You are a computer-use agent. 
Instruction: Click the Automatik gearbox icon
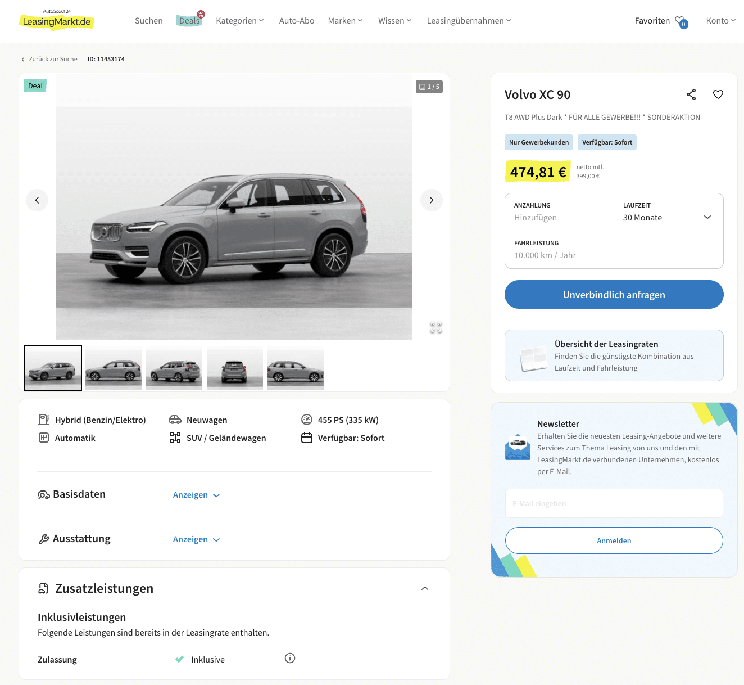click(x=44, y=438)
